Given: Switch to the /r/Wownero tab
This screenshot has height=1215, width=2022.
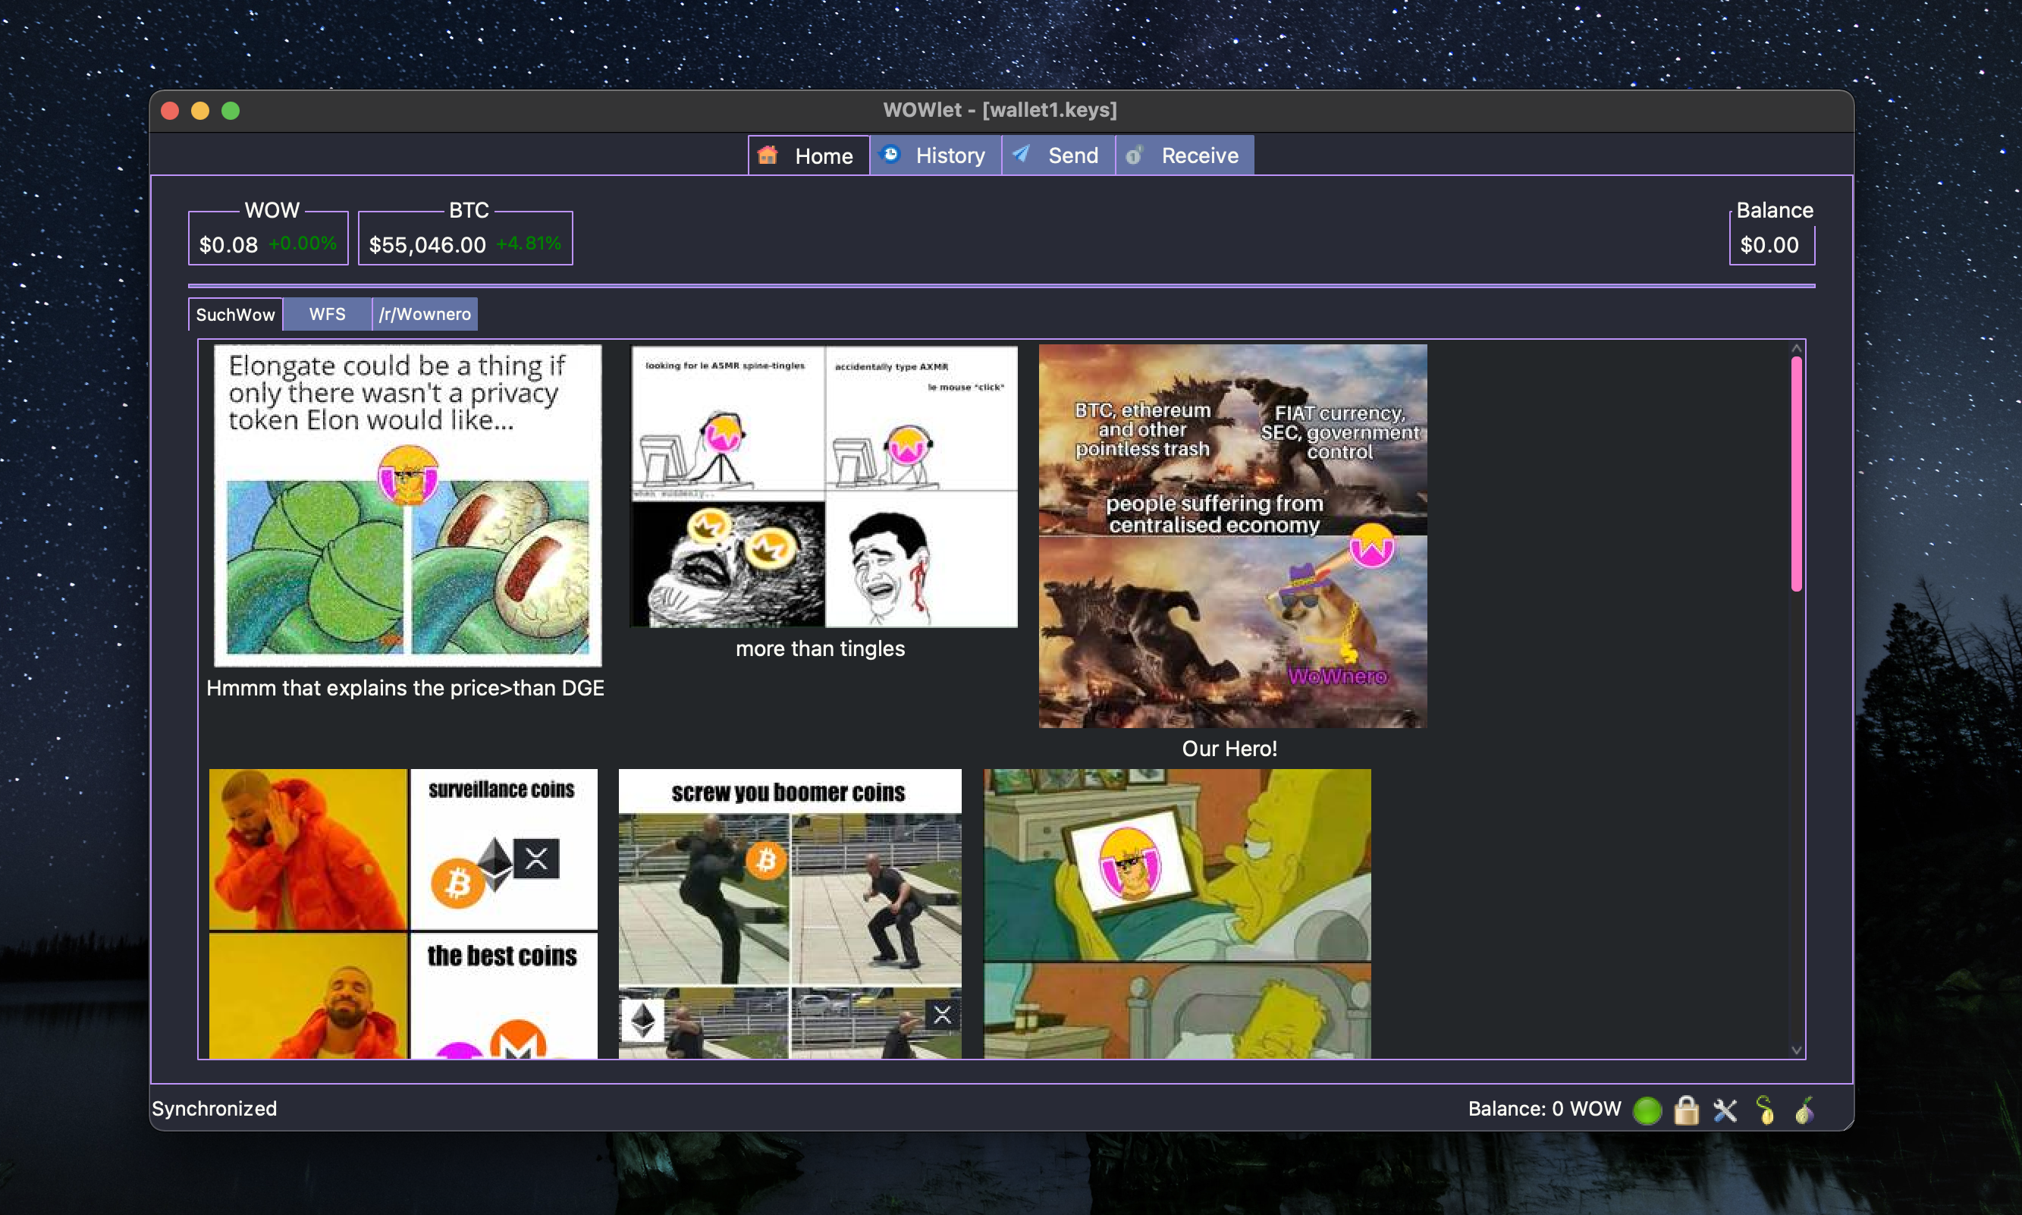Looking at the screenshot, I should 425,315.
